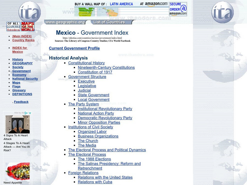Click the Feedback link
The height and width of the screenshot is (185, 247).
point(21,101)
